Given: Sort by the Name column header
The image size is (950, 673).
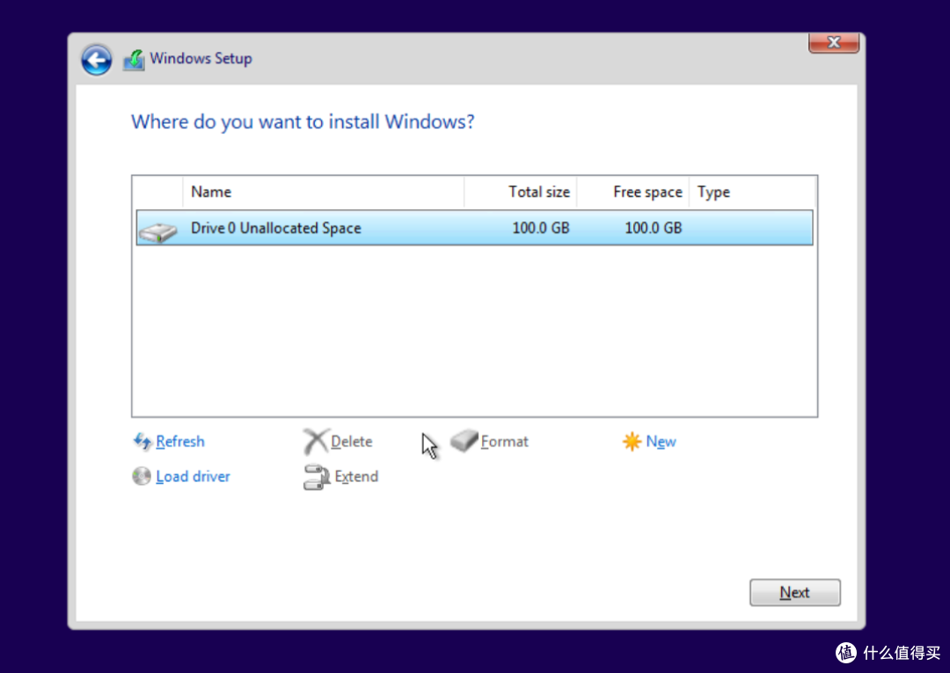Looking at the screenshot, I should point(324,192).
